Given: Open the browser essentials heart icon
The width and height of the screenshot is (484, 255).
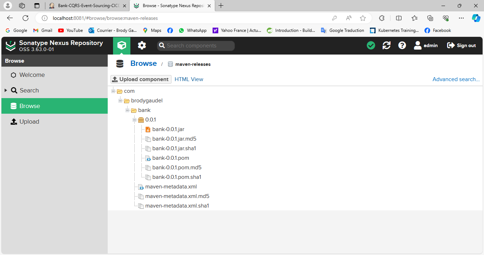Looking at the screenshot, I should (446, 18).
